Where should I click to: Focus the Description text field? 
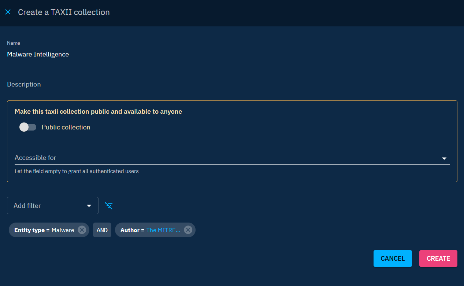232,84
